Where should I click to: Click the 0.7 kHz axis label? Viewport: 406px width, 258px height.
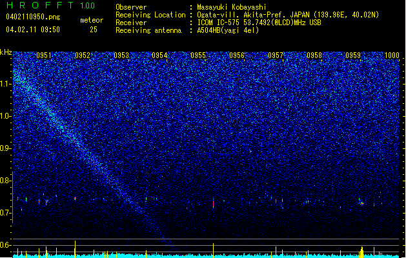(6, 213)
